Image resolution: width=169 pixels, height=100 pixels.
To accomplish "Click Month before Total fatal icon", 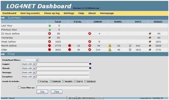I will point(49,46).
